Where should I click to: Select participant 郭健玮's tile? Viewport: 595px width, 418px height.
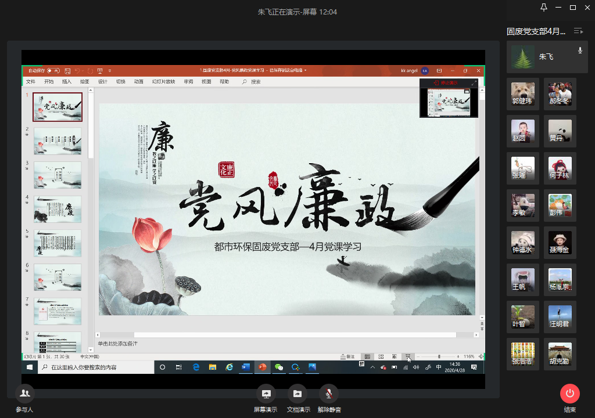(523, 92)
